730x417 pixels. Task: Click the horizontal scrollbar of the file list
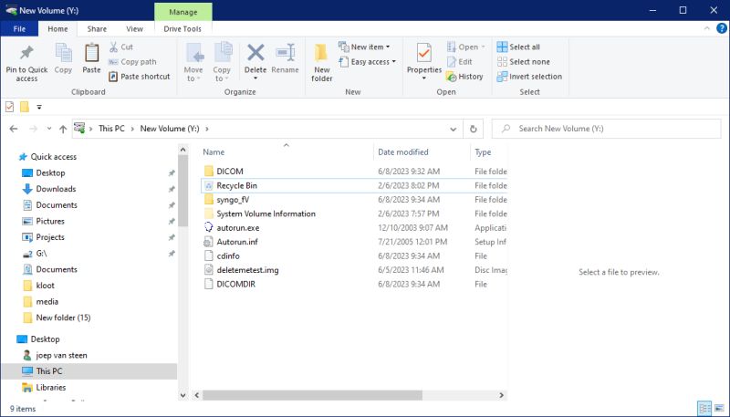click(312, 395)
